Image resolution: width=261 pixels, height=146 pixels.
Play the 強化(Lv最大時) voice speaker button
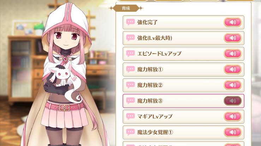click(x=232, y=38)
